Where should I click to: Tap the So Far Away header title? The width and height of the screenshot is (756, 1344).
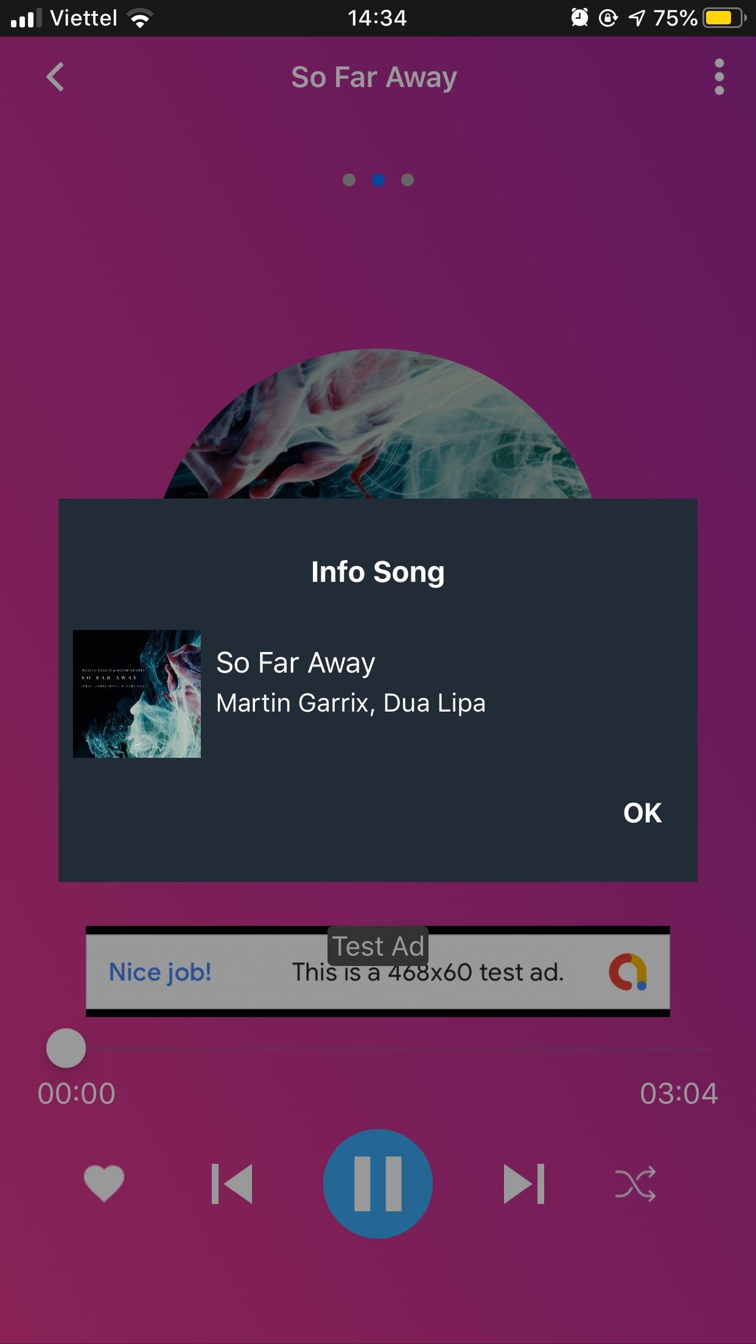[x=374, y=78]
